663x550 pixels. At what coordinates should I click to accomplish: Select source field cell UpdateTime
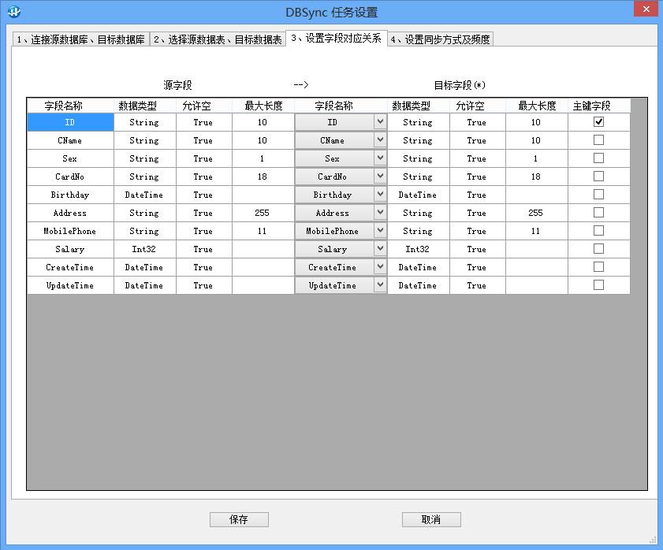tap(70, 286)
